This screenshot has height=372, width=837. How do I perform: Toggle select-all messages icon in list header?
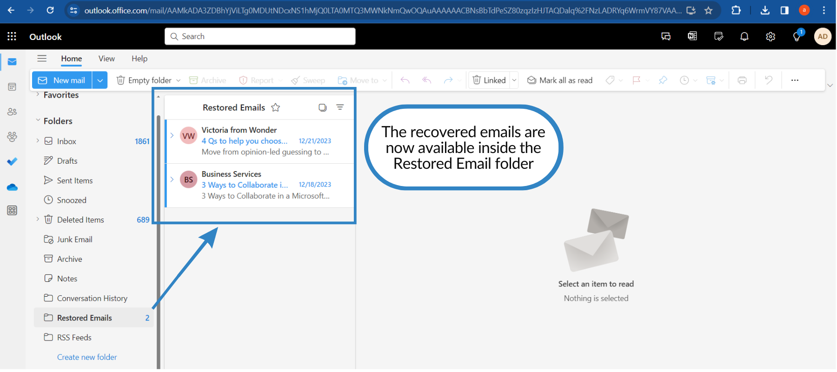pyautogui.click(x=322, y=107)
